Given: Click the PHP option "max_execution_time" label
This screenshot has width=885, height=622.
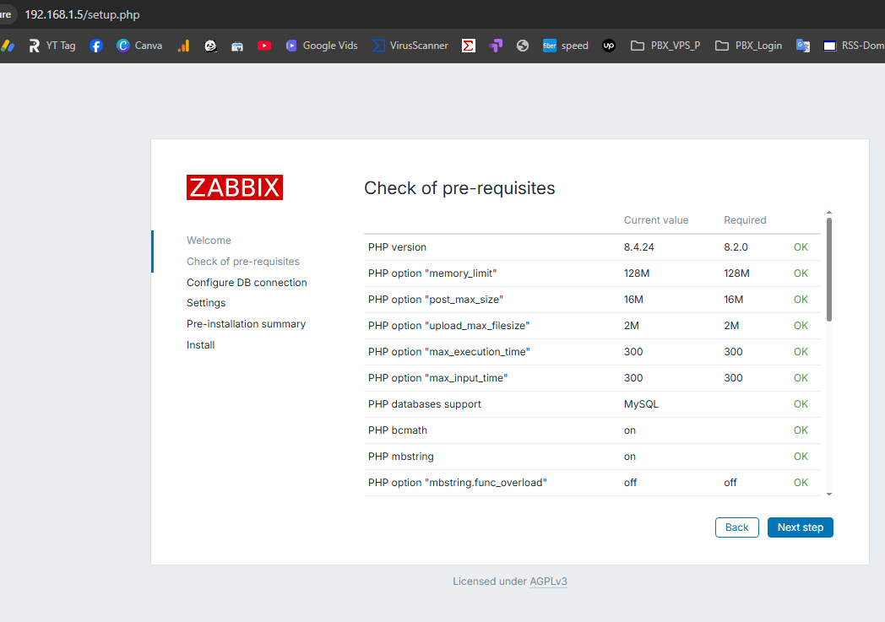Looking at the screenshot, I should 449,352.
